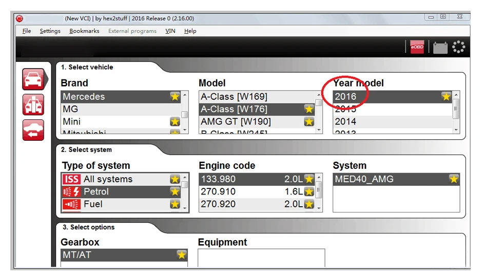Select engine code 270.910 1.6L
485x279 pixels.
[257, 191]
